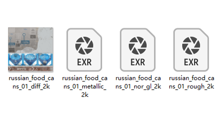Click the brown strip at the bottom of the diff thumbnail
Viewport: 223px width, 125px height.
tap(31, 69)
